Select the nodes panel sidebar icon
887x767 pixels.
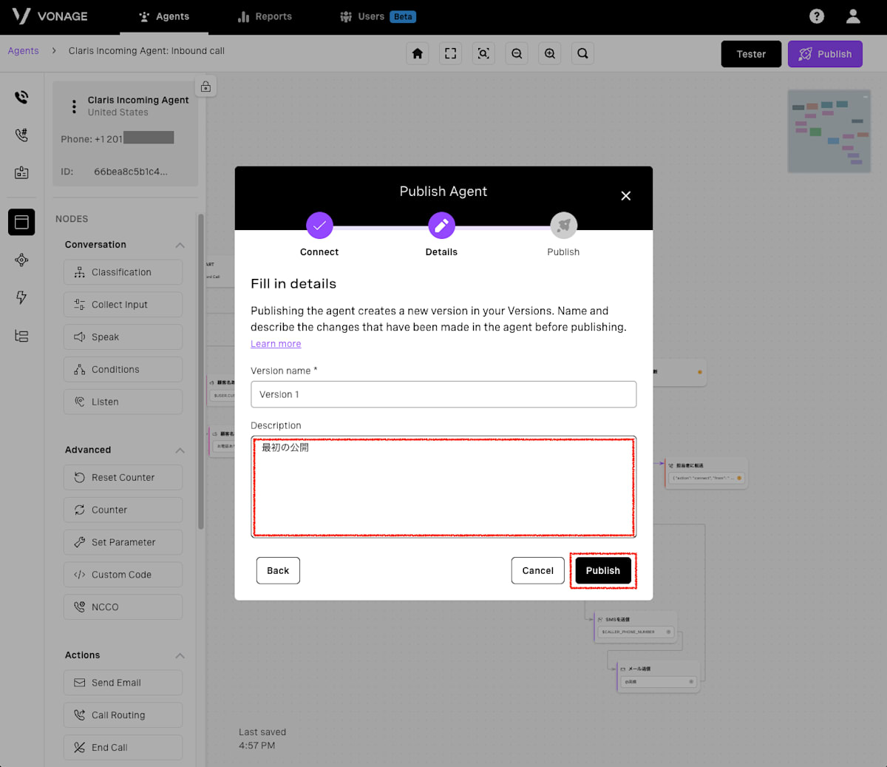[x=21, y=222]
